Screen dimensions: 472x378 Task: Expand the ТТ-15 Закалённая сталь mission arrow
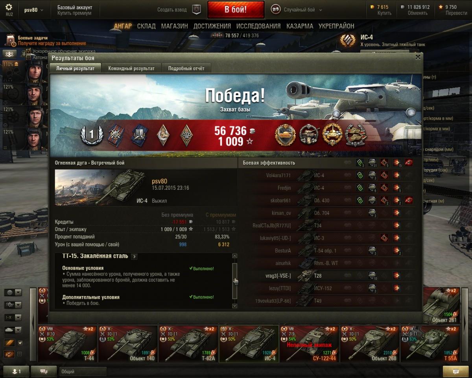coord(135,256)
